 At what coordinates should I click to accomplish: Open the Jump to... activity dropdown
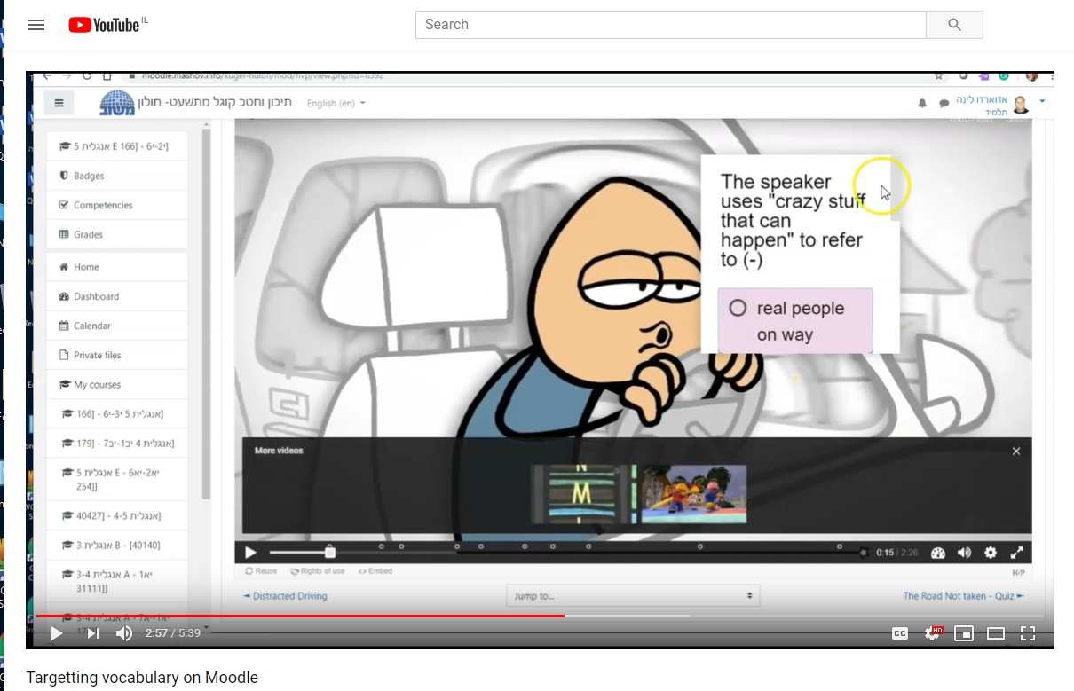tap(633, 596)
